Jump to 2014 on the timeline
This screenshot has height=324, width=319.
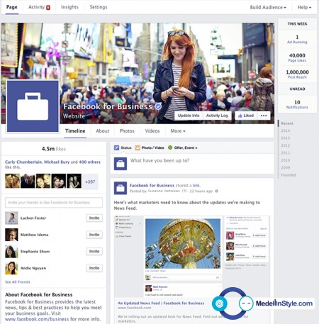tap(285, 130)
